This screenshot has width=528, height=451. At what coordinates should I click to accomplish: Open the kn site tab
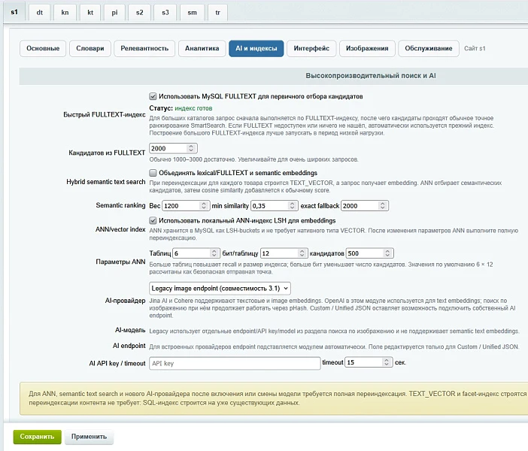(x=65, y=13)
